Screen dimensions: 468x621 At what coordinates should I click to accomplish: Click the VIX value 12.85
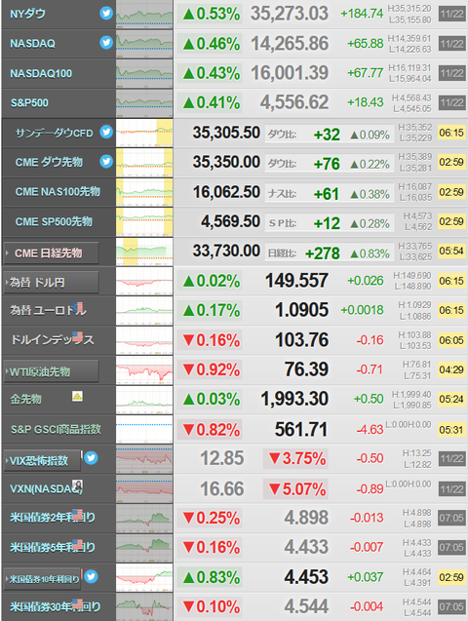222,458
